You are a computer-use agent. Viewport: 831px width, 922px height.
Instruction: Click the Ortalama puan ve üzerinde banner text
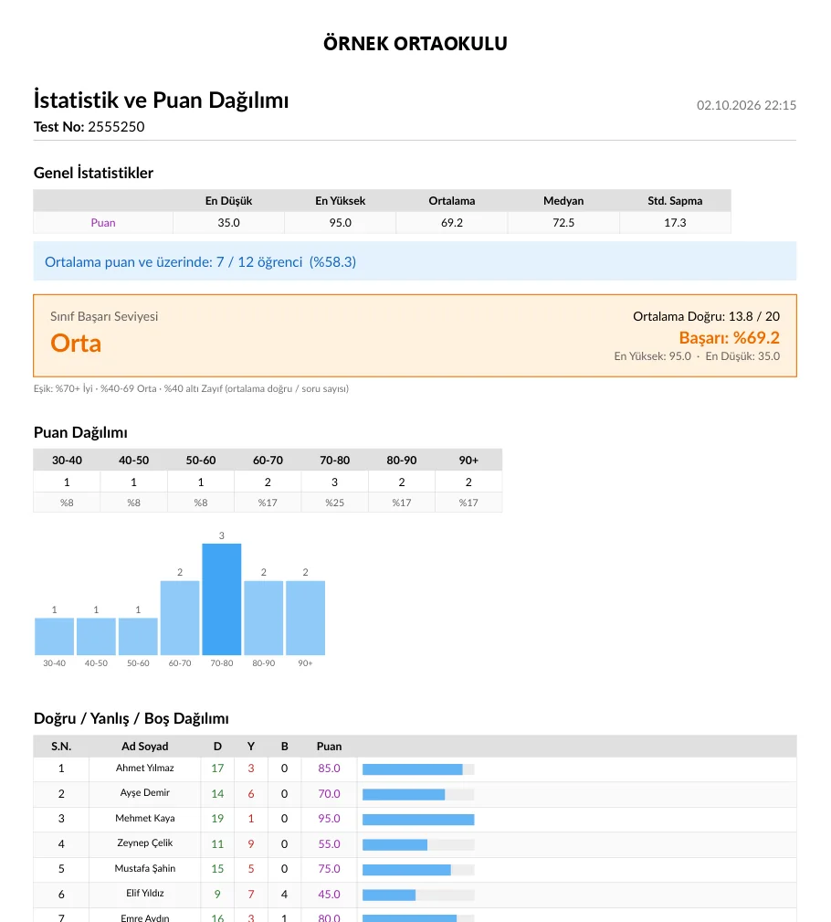pos(200,261)
